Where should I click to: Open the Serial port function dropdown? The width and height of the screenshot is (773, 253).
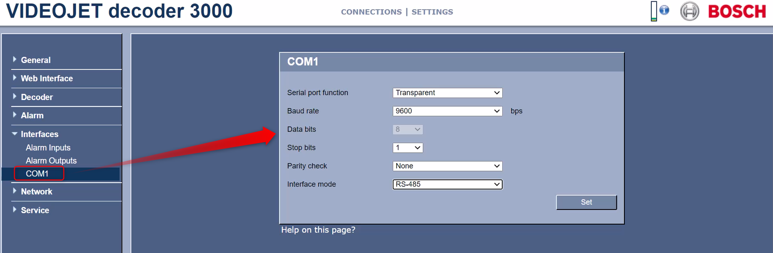click(x=447, y=93)
